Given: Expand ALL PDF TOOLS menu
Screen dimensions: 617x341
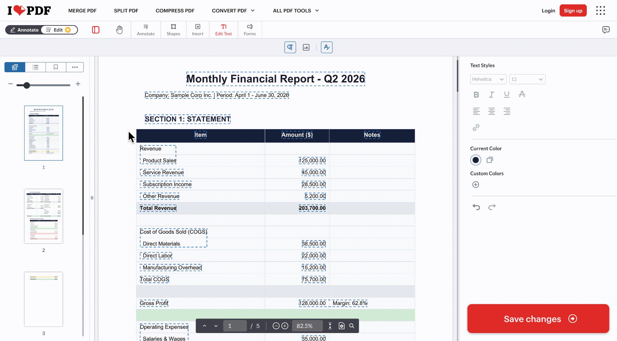Looking at the screenshot, I should tap(296, 10).
